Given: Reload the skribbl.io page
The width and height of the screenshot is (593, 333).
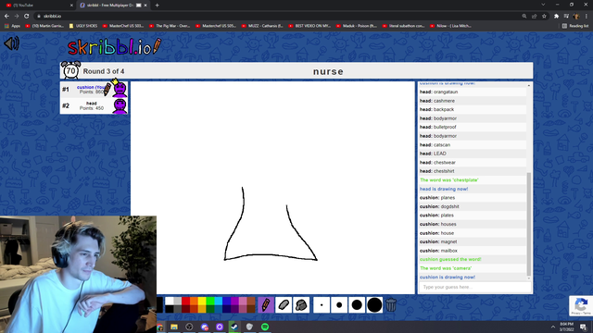Looking at the screenshot, I should (x=27, y=17).
